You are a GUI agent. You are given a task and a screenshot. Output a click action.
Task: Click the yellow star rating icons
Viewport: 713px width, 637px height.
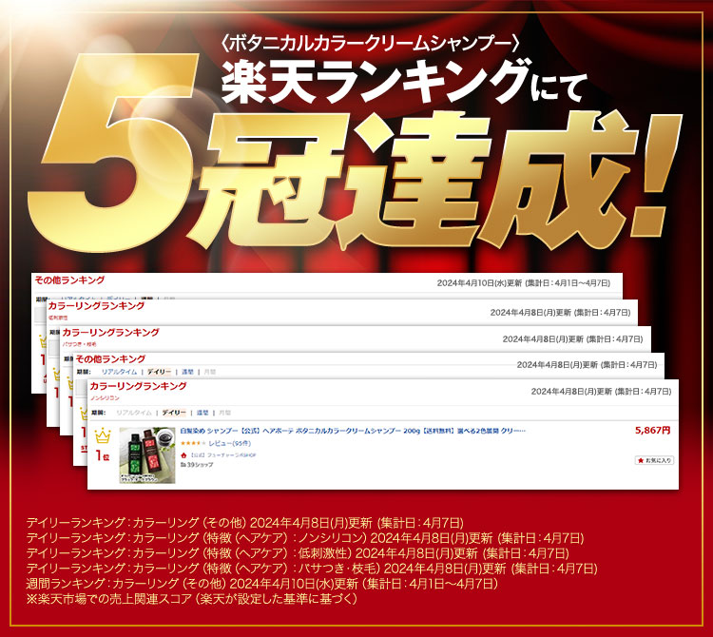point(191,443)
